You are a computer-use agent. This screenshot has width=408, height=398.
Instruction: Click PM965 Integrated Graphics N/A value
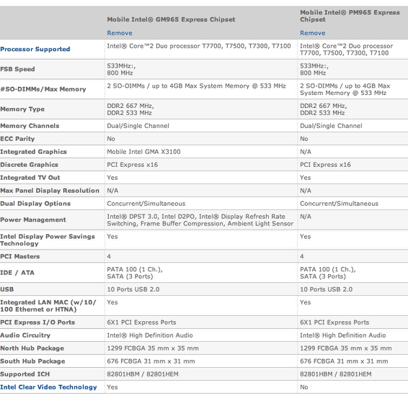pos(306,152)
